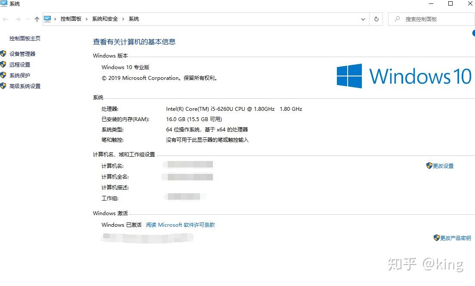This screenshot has width=475, height=286.
Task: Minimize the 系统 window
Action: pyautogui.click(x=431, y=3)
